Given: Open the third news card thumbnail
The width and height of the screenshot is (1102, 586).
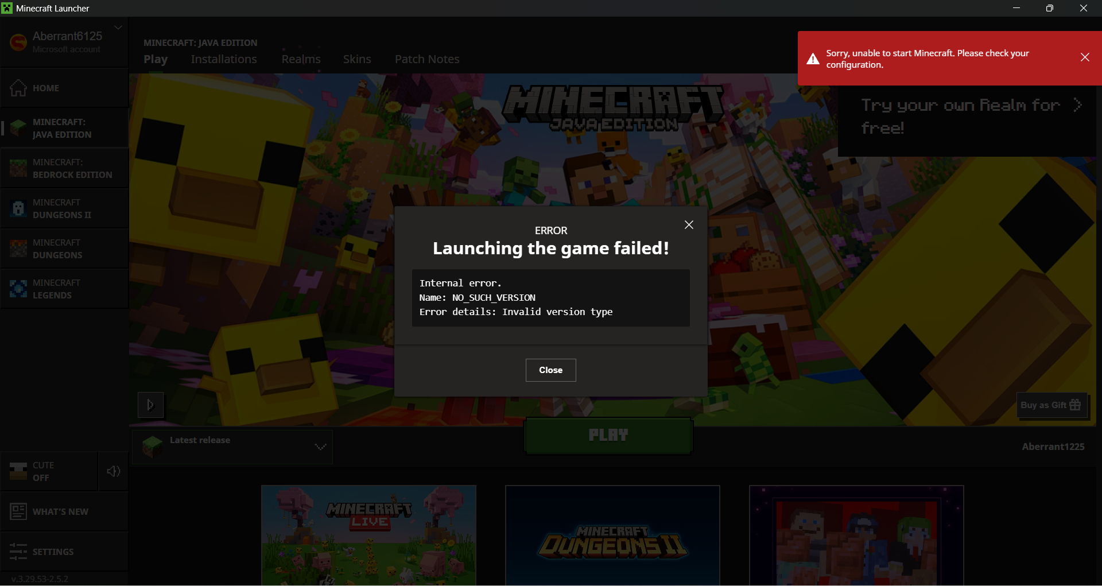Looking at the screenshot, I should (856, 535).
